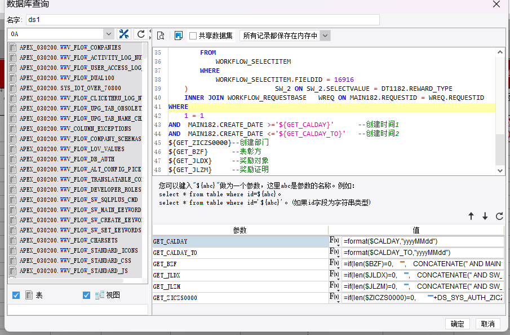
Task: Open formula editor for GET_CALDAY_TO
Action: pos(334,253)
